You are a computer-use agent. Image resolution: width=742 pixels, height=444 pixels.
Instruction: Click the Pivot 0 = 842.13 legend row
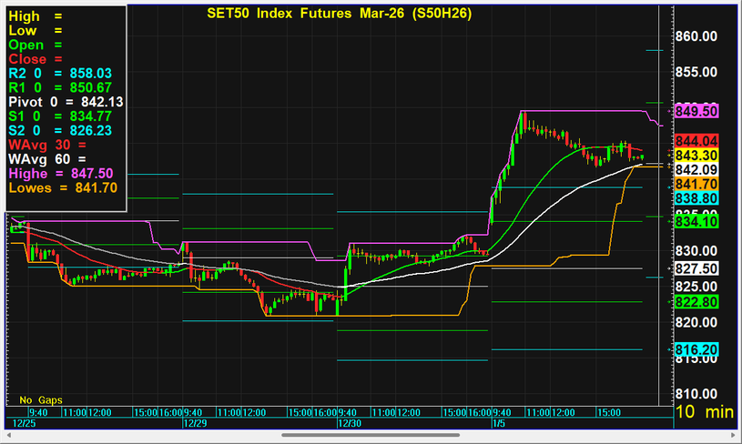tap(66, 101)
